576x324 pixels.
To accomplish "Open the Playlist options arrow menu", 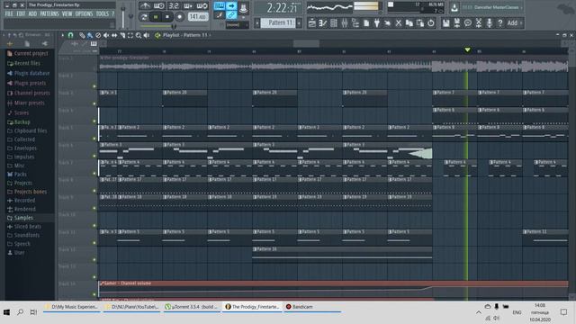I will [x=62, y=35].
